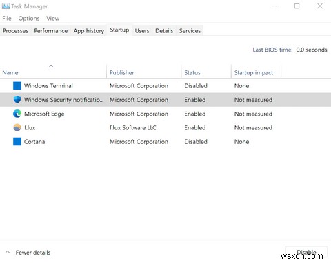Click Microsoft Corporation publisher of Windows Terminal
The image size is (331, 263).
[x=139, y=86]
